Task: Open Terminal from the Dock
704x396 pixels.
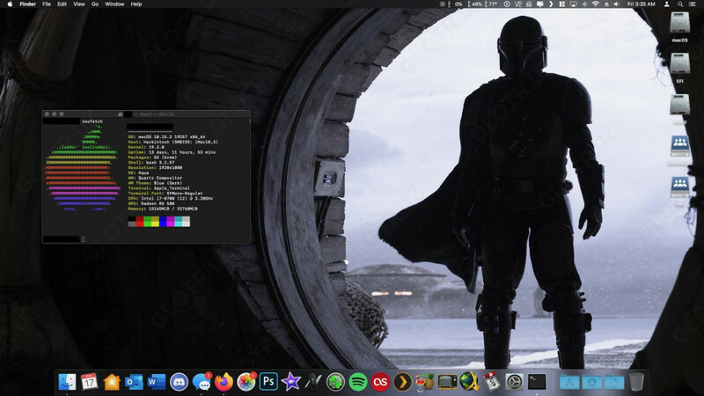Action: pyautogui.click(x=537, y=382)
